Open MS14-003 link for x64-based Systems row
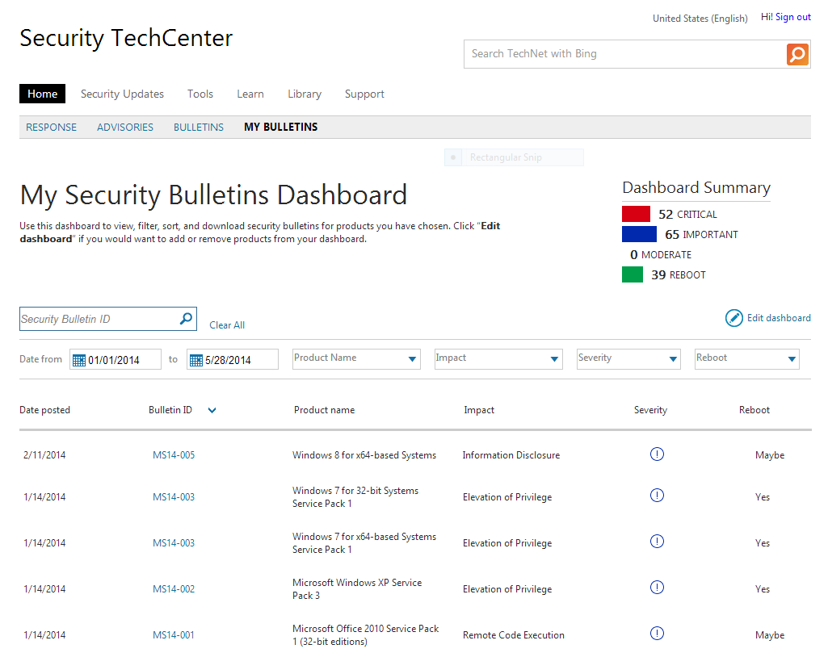Screen dimensions: 828x653 tap(174, 542)
